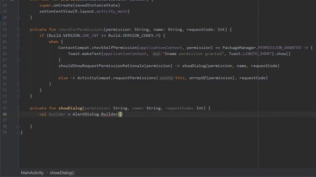Select line number 36 in the gutter
Viewport: 316px width, 177px height.
pyautogui.click(x=4, y=114)
